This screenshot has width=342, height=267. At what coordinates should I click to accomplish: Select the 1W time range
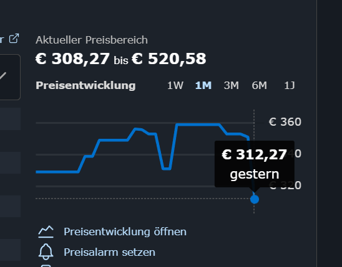(x=175, y=85)
